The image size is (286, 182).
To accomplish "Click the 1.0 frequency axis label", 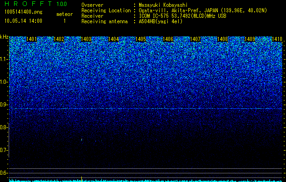I will coord(4,82).
